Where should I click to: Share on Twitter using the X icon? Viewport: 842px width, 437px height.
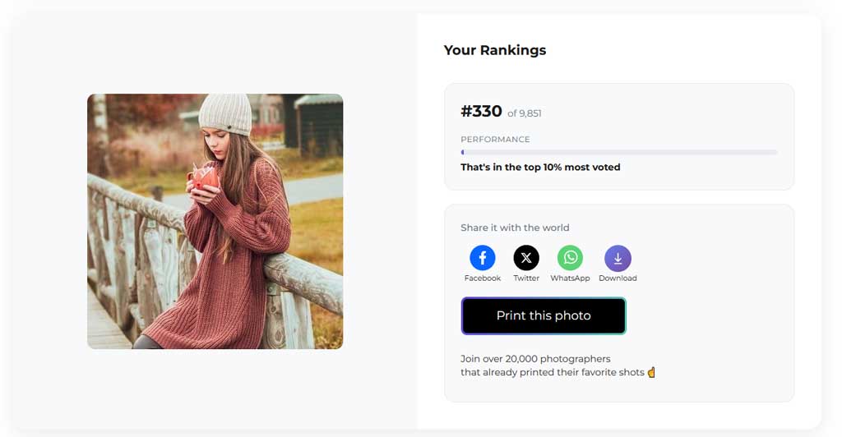click(x=526, y=258)
